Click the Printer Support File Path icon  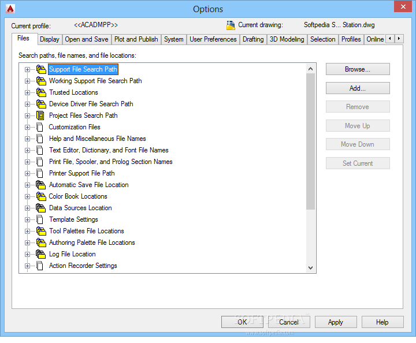(40, 173)
